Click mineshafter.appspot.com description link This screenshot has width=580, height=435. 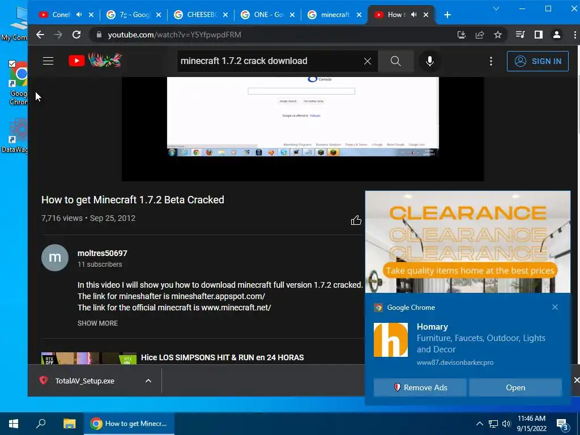[x=218, y=296]
